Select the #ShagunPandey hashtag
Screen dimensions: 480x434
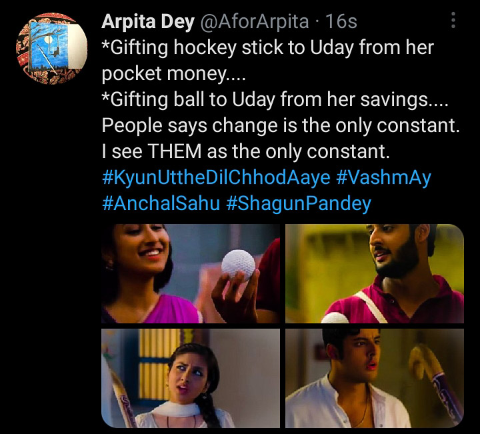coord(299,204)
